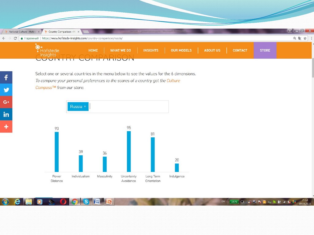Close the Country Comparison tab
The height and width of the screenshot is (235, 314).
click(78, 32)
